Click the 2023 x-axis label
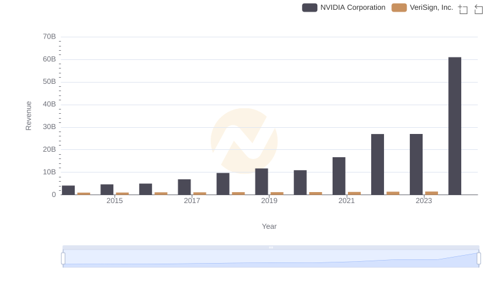This screenshot has height=282, width=490. pos(424,201)
